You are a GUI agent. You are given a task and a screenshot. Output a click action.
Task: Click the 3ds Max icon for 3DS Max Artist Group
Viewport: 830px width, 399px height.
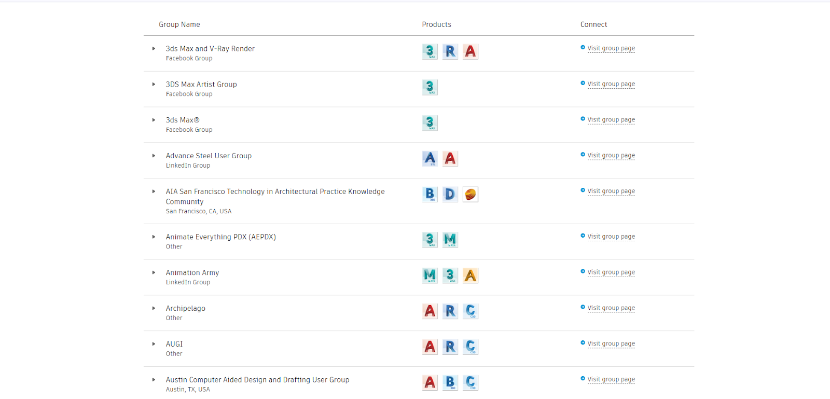(430, 87)
